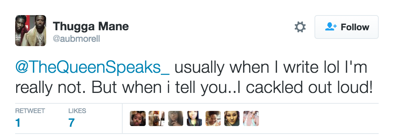
Task: Open the likes count showing 7
Action: [x=71, y=123]
